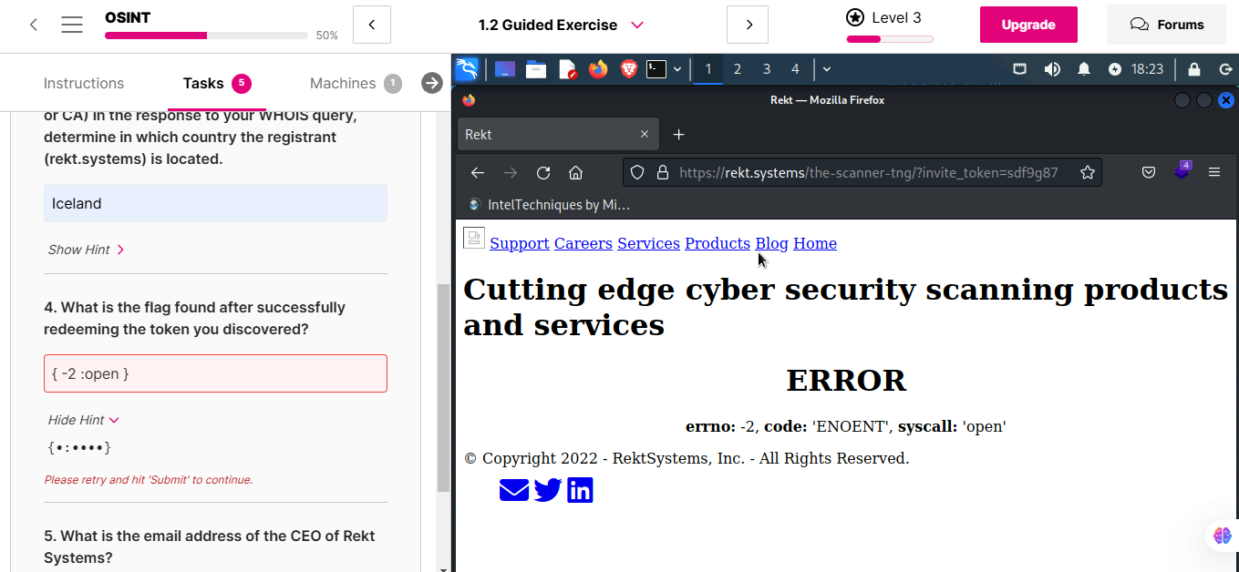
Task: Open the purple extension icon with badge
Action: (x=1182, y=170)
